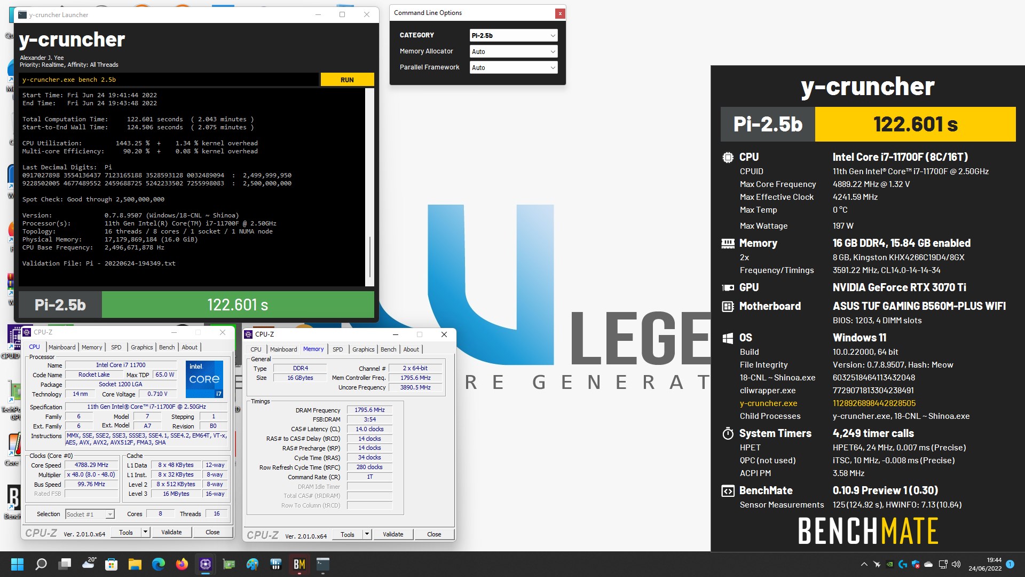Click Validate in CPU-Z Memory window
Image resolution: width=1025 pixels, height=577 pixels.
pyautogui.click(x=393, y=534)
